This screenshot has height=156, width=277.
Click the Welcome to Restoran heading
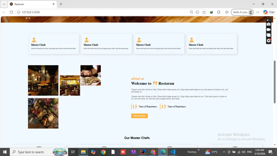pyautogui.click(x=153, y=83)
